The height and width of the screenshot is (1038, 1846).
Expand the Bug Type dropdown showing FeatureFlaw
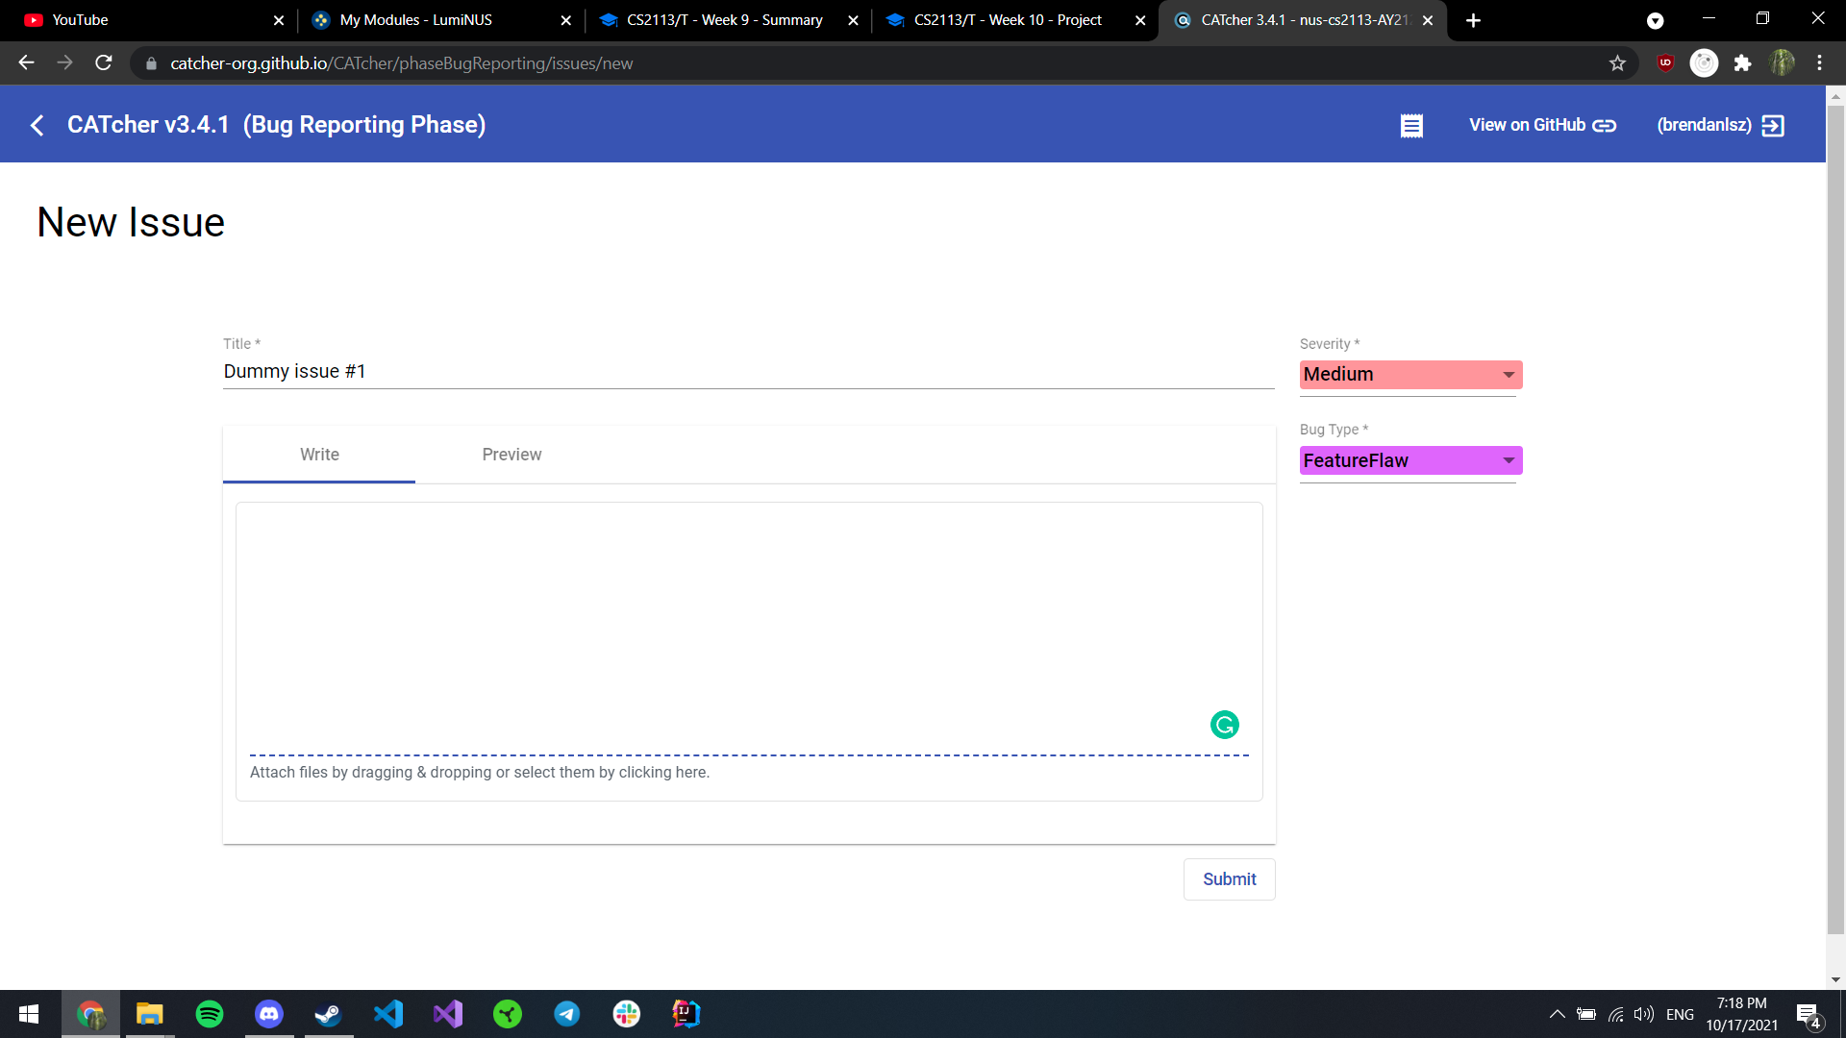(x=1410, y=460)
